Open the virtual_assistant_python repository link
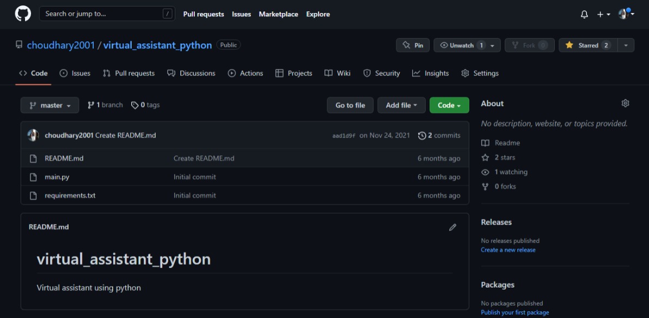 click(x=158, y=45)
